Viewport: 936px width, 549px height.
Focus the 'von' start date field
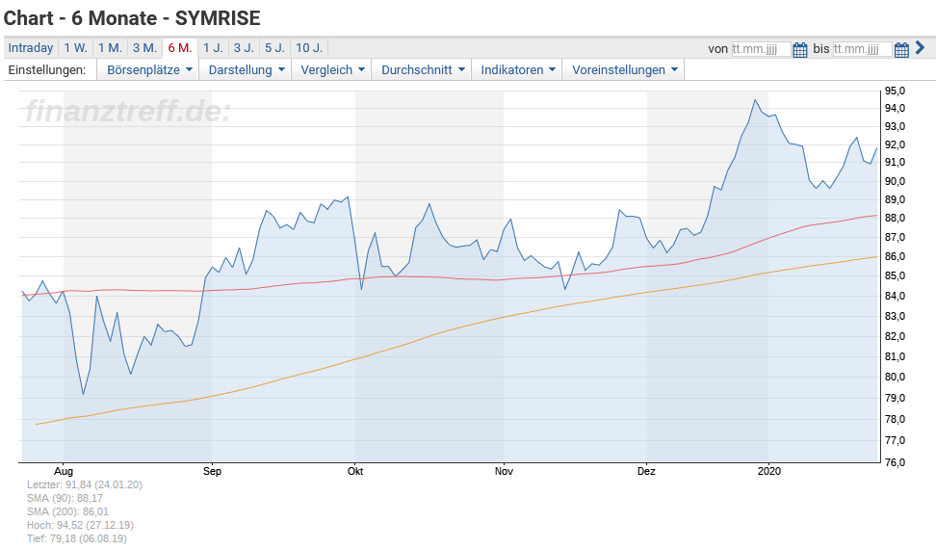[x=761, y=49]
